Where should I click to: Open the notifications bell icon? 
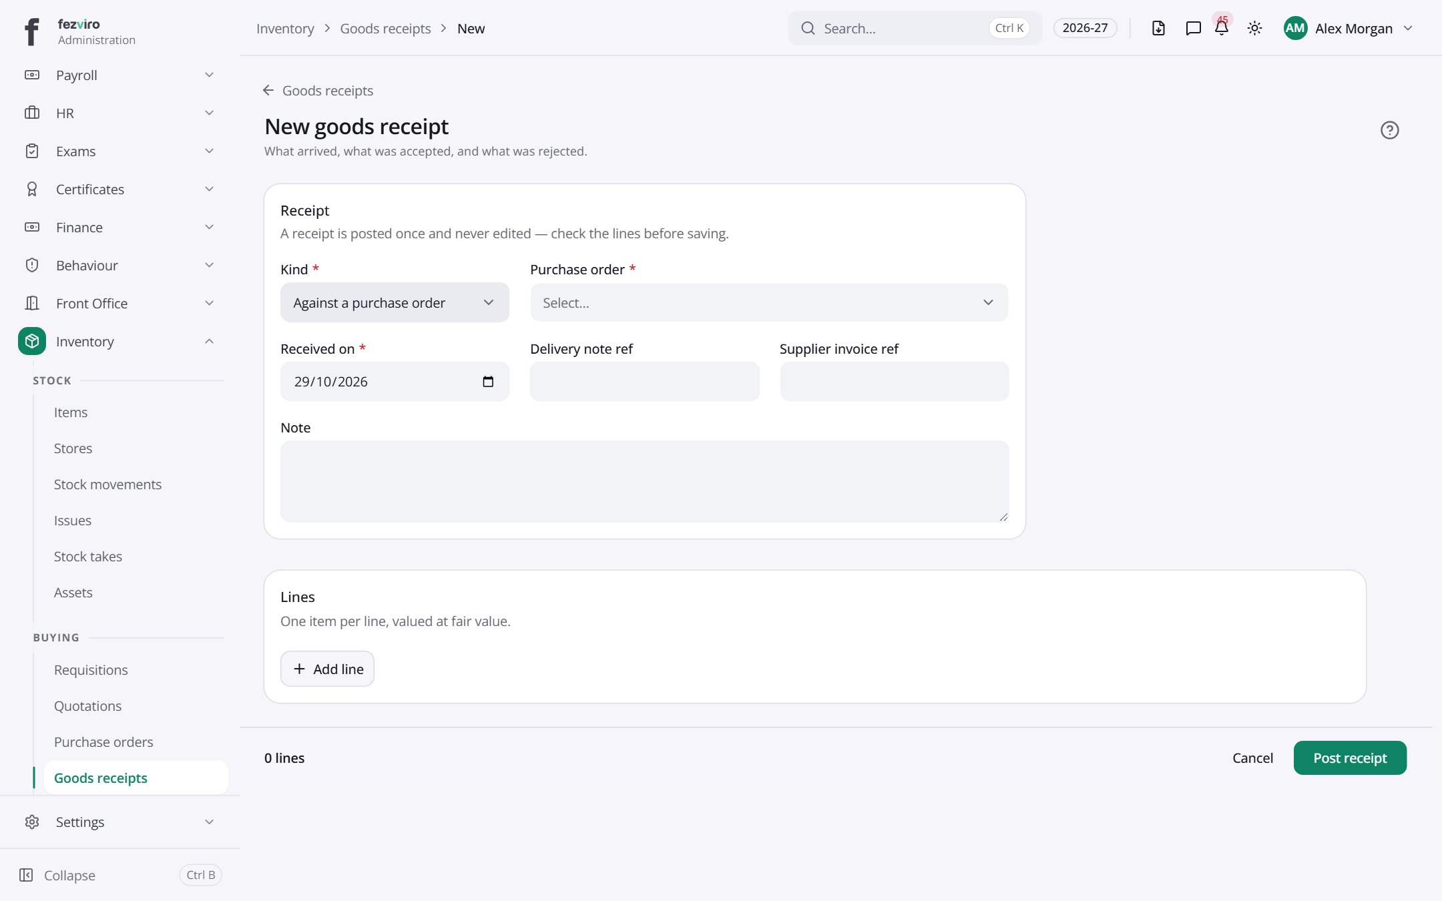coord(1222,28)
